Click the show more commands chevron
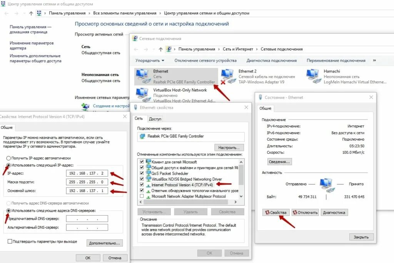The height and width of the screenshot is (263, 394). (x=374, y=61)
